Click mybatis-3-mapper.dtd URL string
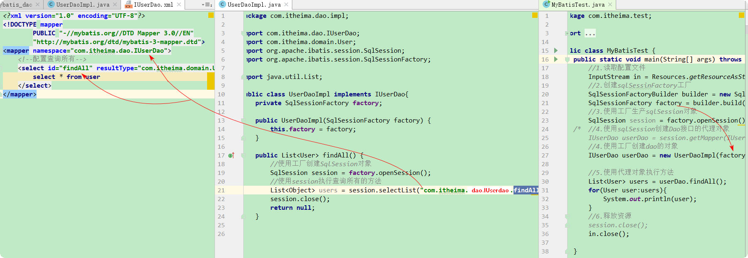Image resolution: width=748 pixels, height=258 pixels. [x=117, y=42]
